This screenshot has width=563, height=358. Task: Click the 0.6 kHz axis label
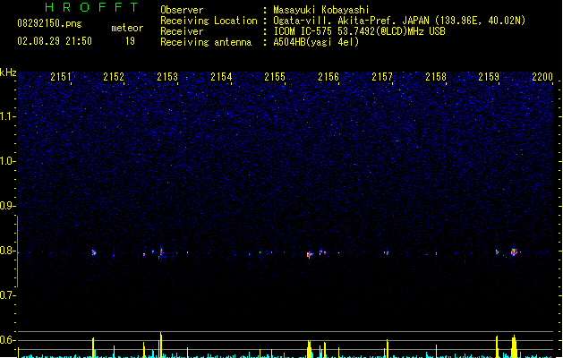(8, 340)
